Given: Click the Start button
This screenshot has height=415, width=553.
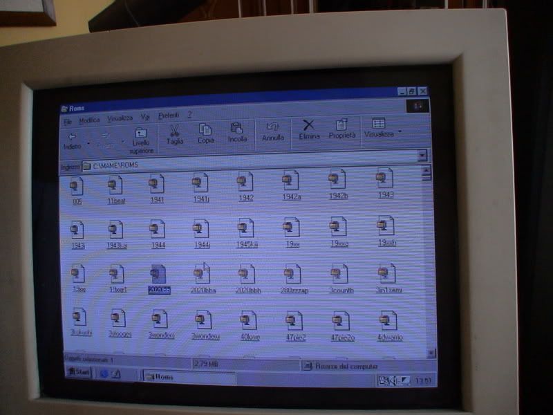Looking at the screenshot, I should [x=79, y=372].
